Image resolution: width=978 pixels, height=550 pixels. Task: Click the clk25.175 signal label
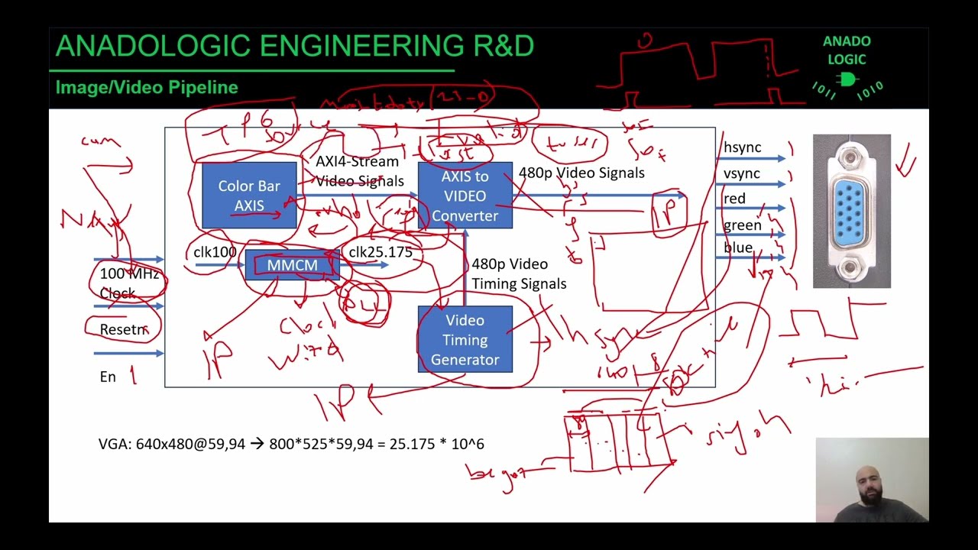381,252
